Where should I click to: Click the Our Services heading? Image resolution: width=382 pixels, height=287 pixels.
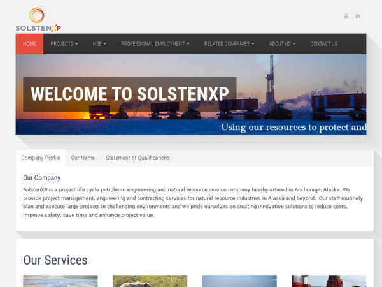[55, 260]
